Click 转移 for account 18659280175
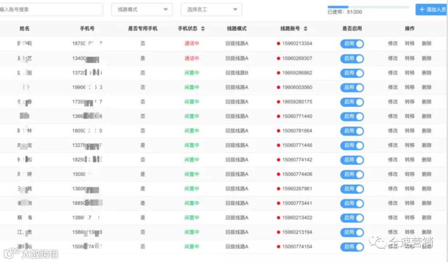This screenshot has height=262, width=448. click(409, 102)
